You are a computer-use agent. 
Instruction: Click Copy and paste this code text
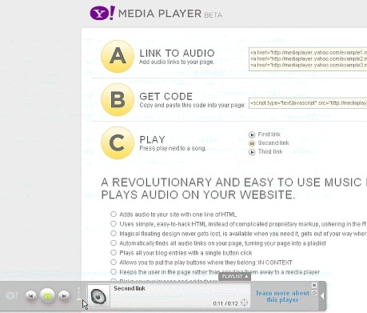pos(193,105)
